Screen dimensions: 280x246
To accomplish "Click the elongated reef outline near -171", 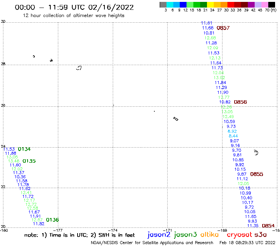I will point(176,119).
